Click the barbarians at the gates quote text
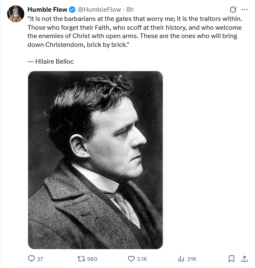Image resolution: width=255 pixels, height=268 pixels. coord(135,32)
